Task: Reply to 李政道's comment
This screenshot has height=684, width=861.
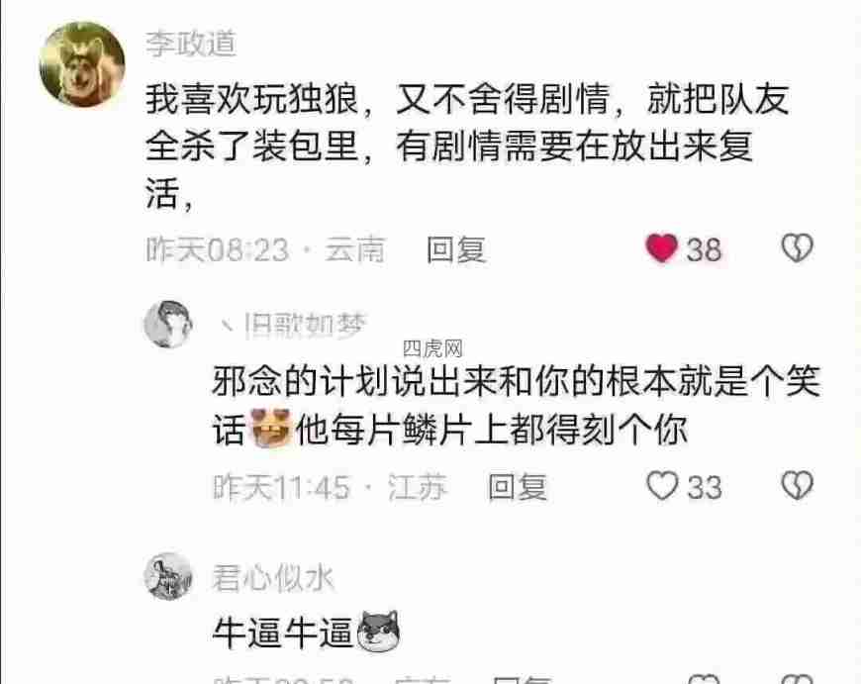Action: pos(456,249)
